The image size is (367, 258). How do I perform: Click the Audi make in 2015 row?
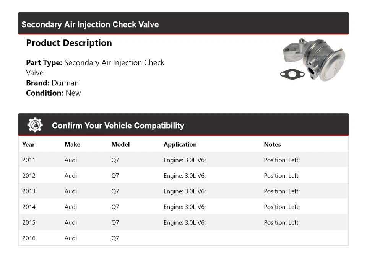[71, 222]
